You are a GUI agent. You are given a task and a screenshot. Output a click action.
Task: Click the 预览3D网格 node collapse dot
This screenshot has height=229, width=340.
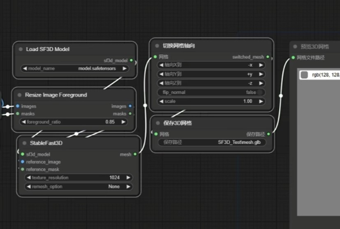click(x=295, y=47)
